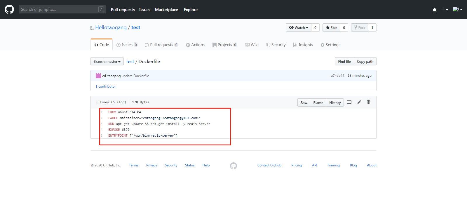Open Status footer link
467x221 pixels.
(x=190, y=165)
